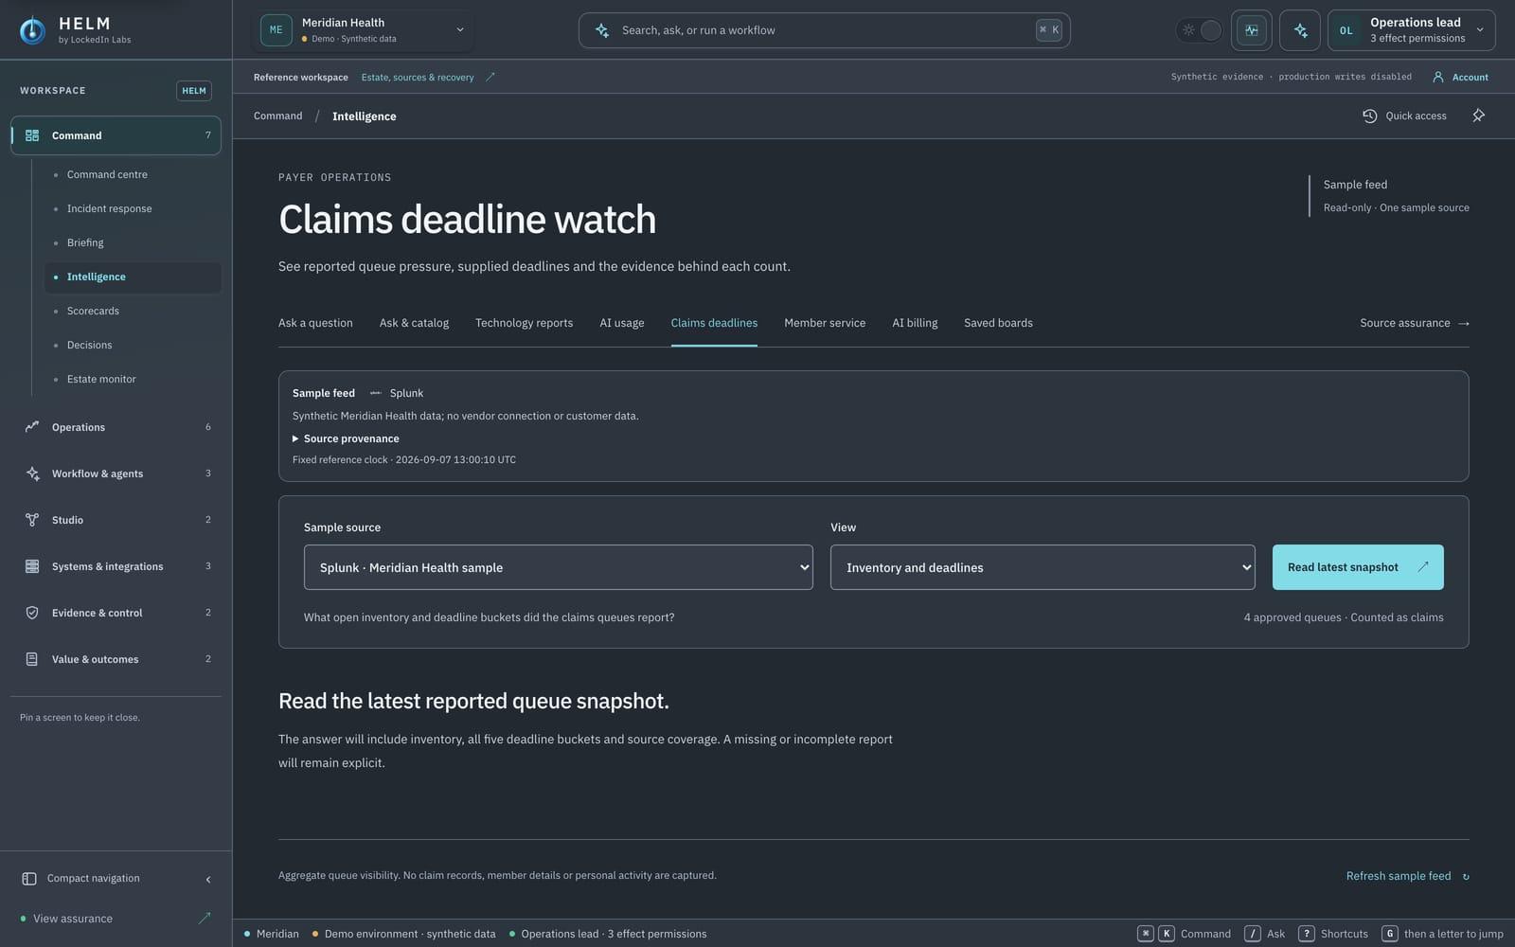Expand the Source provenance disclosure

(346, 438)
